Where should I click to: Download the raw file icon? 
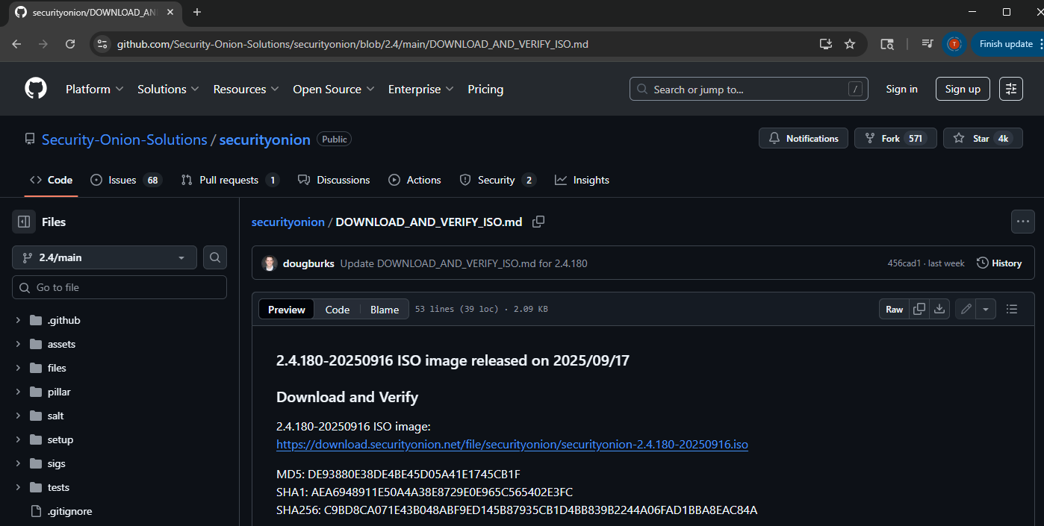coord(939,309)
